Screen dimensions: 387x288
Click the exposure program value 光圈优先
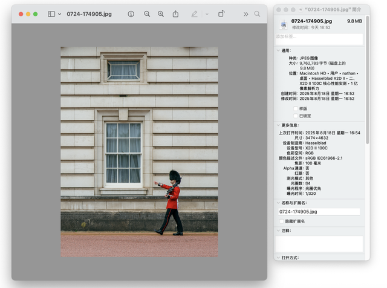point(313,188)
